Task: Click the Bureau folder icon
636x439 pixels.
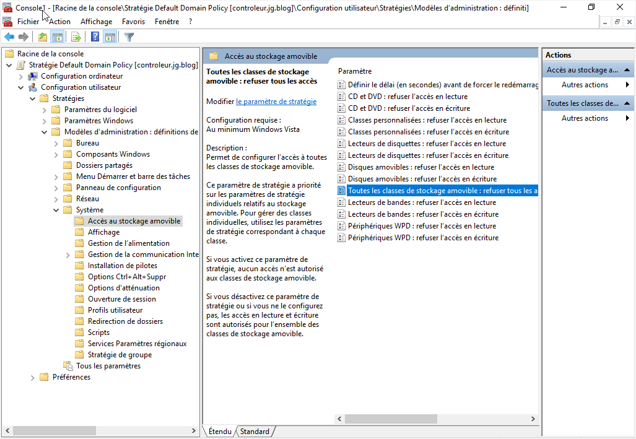Action: pyautogui.click(x=68, y=143)
